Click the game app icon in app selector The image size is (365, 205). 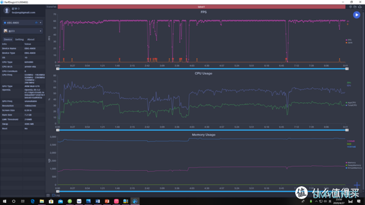5,31
